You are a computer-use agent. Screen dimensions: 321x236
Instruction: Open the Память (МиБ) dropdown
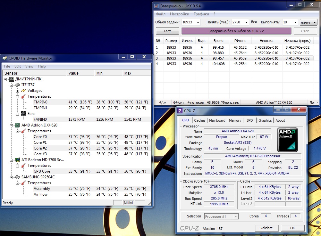(x=246, y=22)
